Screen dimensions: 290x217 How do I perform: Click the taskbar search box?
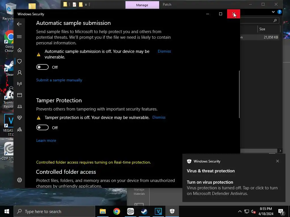(x=54, y=211)
